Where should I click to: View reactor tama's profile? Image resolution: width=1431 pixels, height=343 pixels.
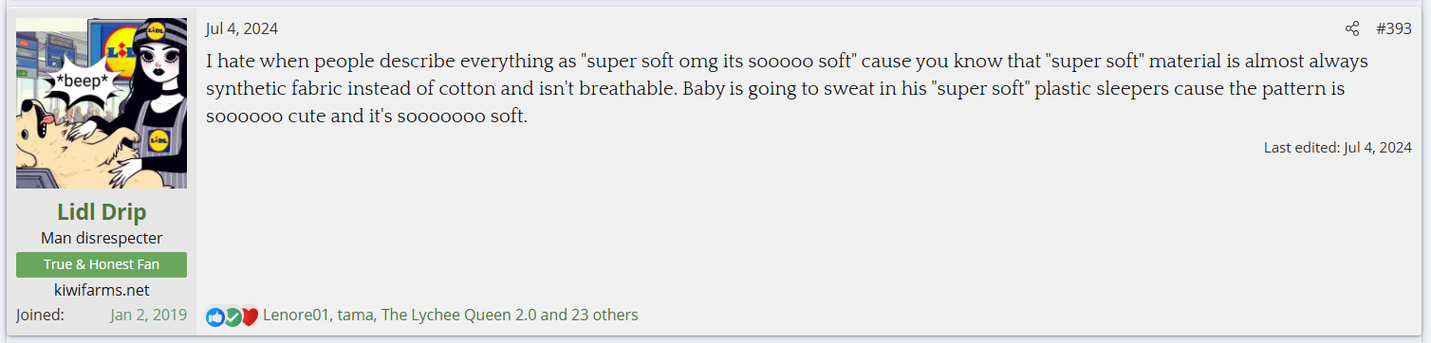355,315
